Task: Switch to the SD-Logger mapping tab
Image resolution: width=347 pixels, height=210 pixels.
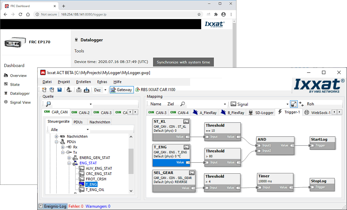Action: point(261,113)
